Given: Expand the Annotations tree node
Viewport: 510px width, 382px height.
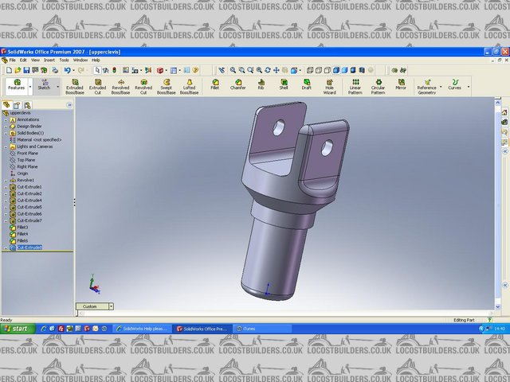Looking at the screenshot, I should (5, 120).
